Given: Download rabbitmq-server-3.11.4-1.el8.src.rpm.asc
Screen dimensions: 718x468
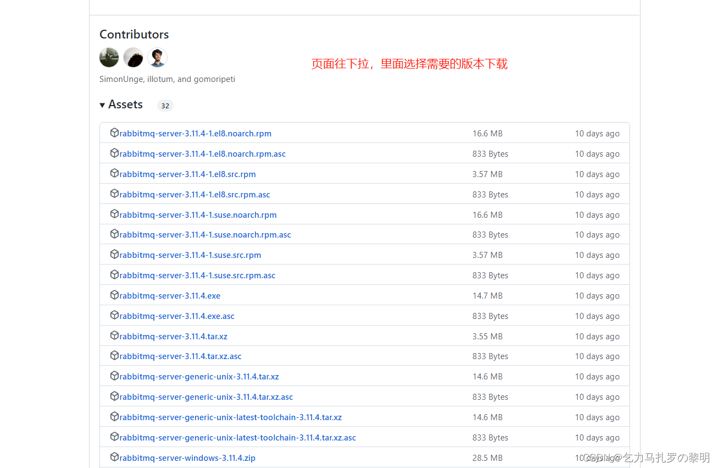Looking at the screenshot, I should coord(195,195).
